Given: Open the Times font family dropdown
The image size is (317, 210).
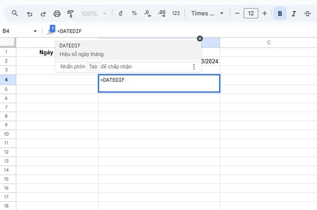Looking at the screenshot, I should [x=207, y=14].
